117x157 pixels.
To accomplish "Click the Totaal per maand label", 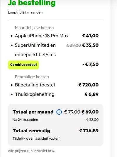I will click(33, 112).
